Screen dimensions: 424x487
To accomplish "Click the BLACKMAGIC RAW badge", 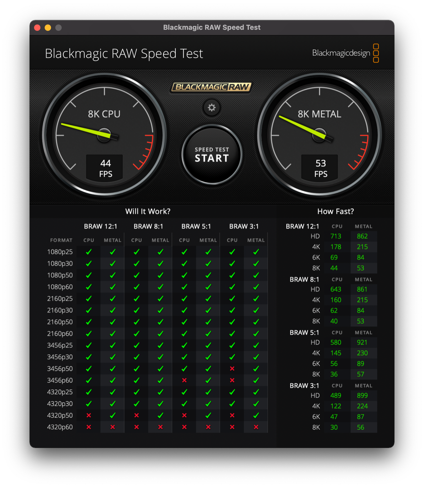I will click(x=212, y=87).
